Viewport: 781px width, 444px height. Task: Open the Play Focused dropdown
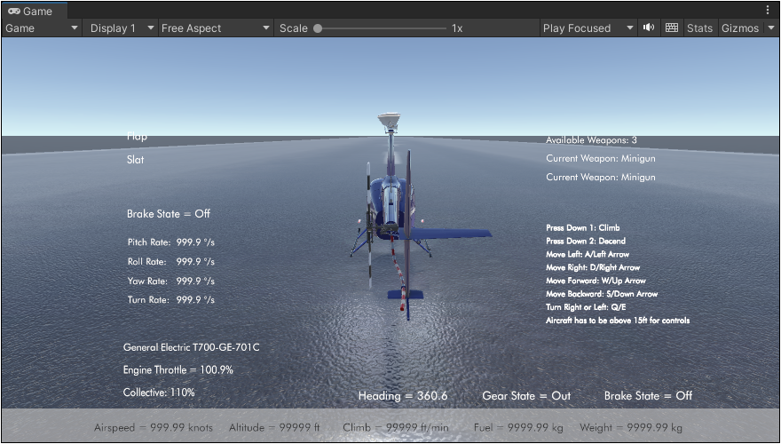pyautogui.click(x=588, y=28)
